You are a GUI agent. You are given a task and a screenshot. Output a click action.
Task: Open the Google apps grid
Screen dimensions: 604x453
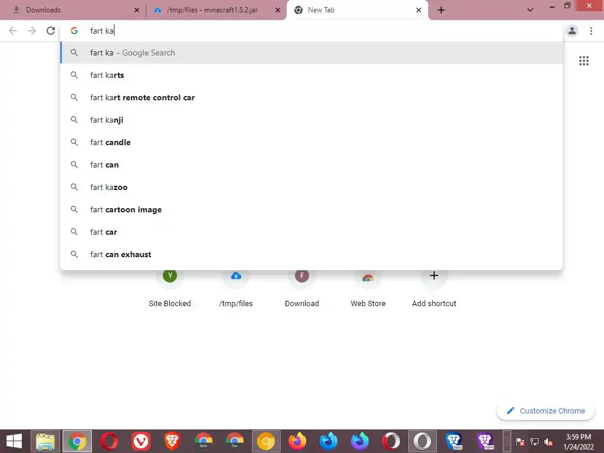583,61
